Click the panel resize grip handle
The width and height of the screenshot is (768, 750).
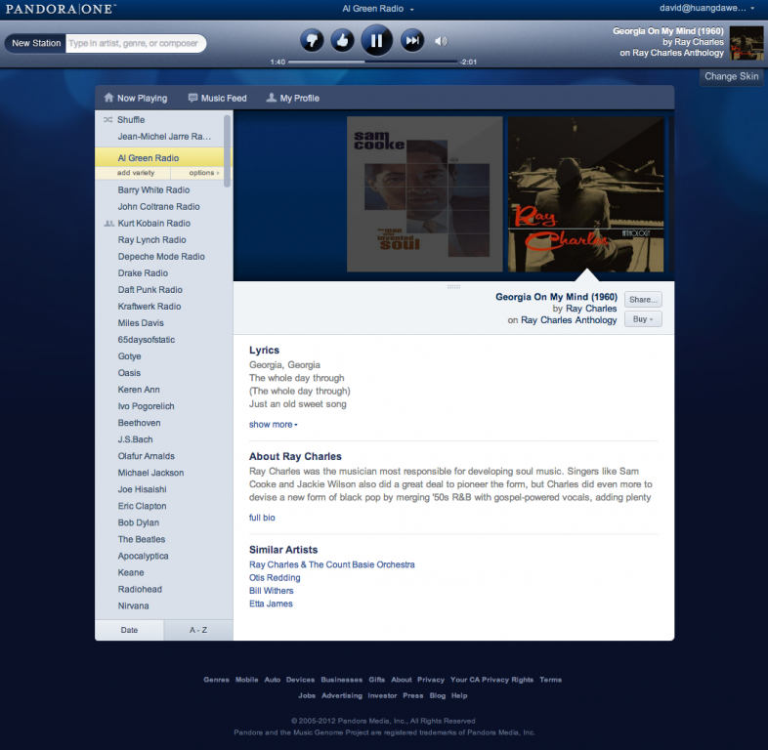pyautogui.click(x=453, y=287)
